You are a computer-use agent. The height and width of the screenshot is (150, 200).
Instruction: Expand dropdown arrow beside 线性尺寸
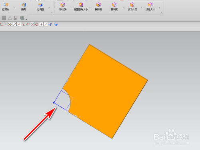tap(160, 8)
